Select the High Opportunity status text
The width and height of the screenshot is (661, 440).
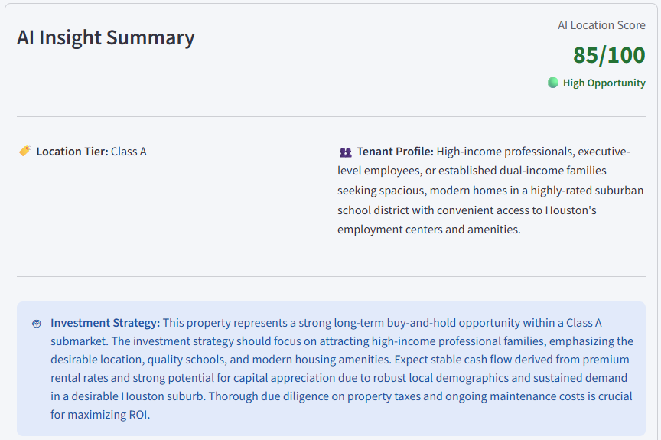point(604,83)
